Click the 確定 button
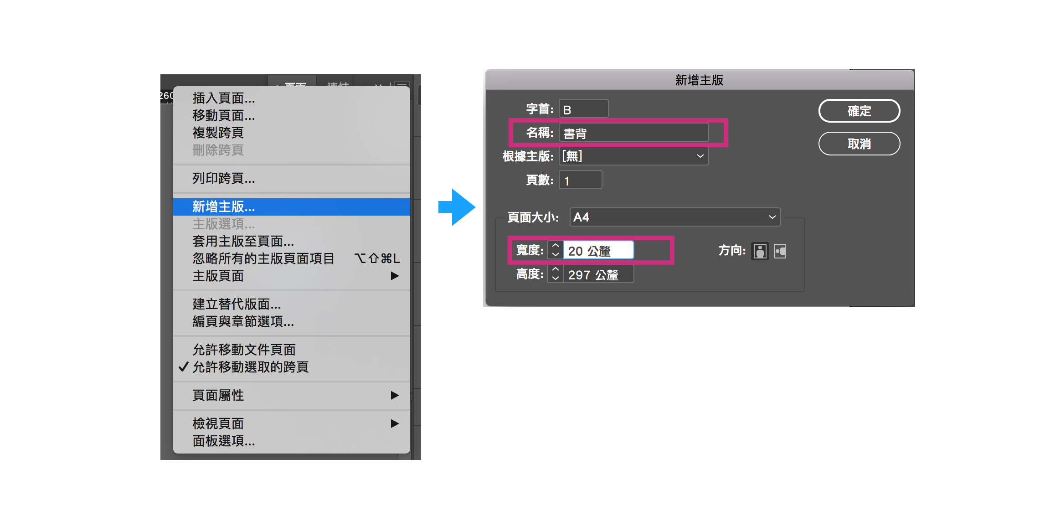 coord(859,111)
